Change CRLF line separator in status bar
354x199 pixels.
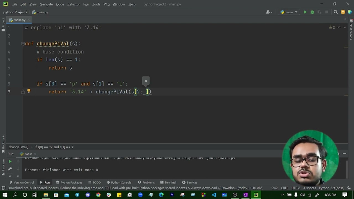(285, 188)
